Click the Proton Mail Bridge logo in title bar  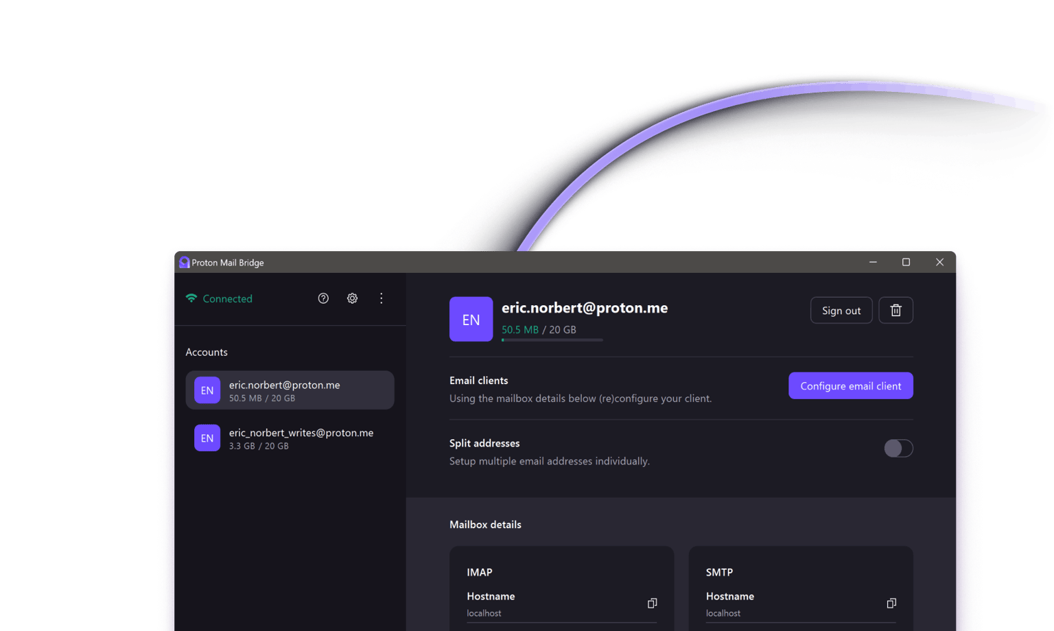[x=184, y=263]
